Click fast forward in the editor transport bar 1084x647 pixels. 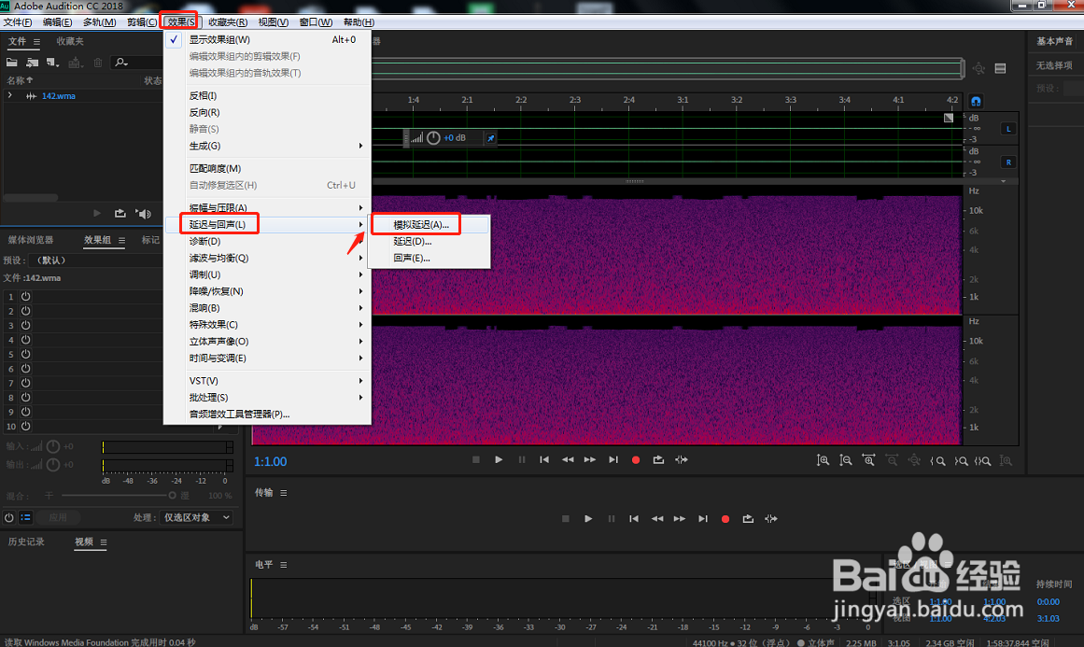click(590, 459)
